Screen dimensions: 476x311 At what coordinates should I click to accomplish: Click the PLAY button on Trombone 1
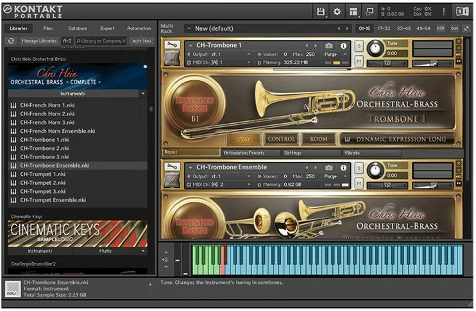(244, 139)
